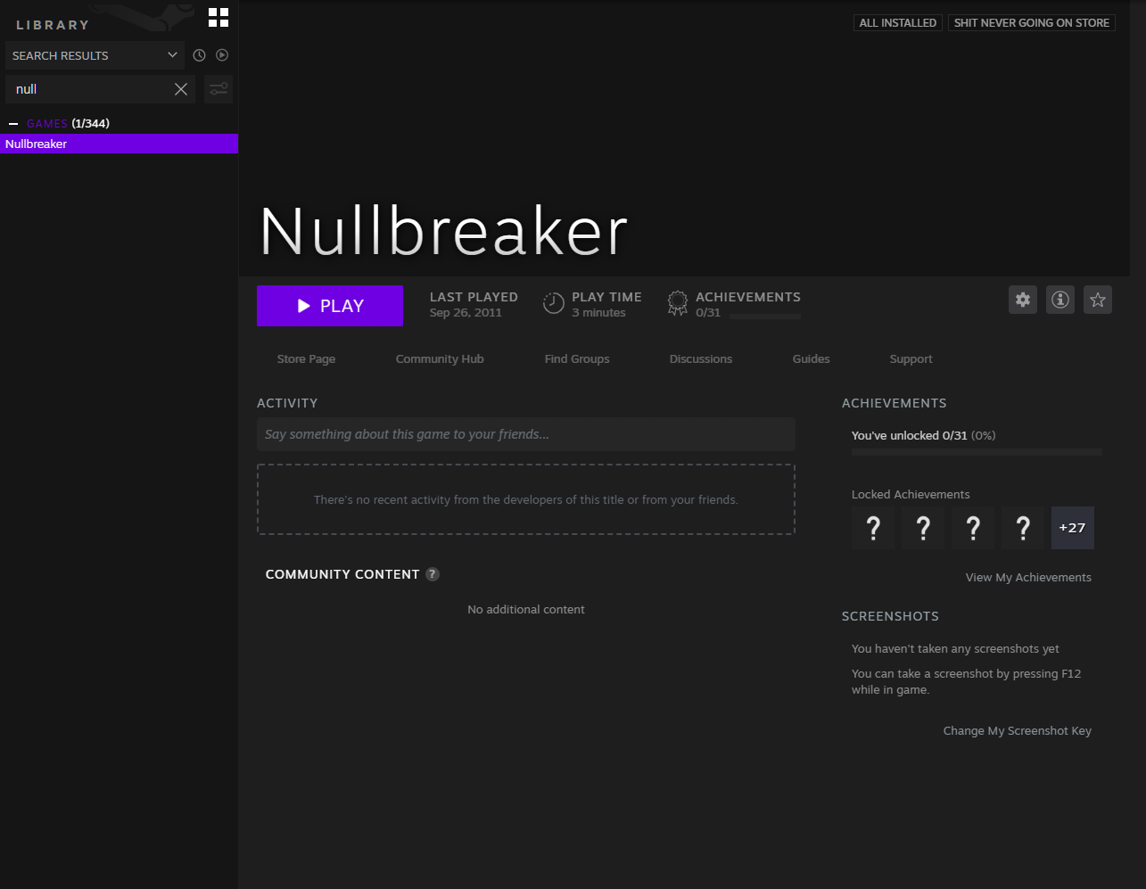Viewport: 1146px width, 889px height.
Task: Open the Community Content help icon
Action: pyautogui.click(x=433, y=574)
